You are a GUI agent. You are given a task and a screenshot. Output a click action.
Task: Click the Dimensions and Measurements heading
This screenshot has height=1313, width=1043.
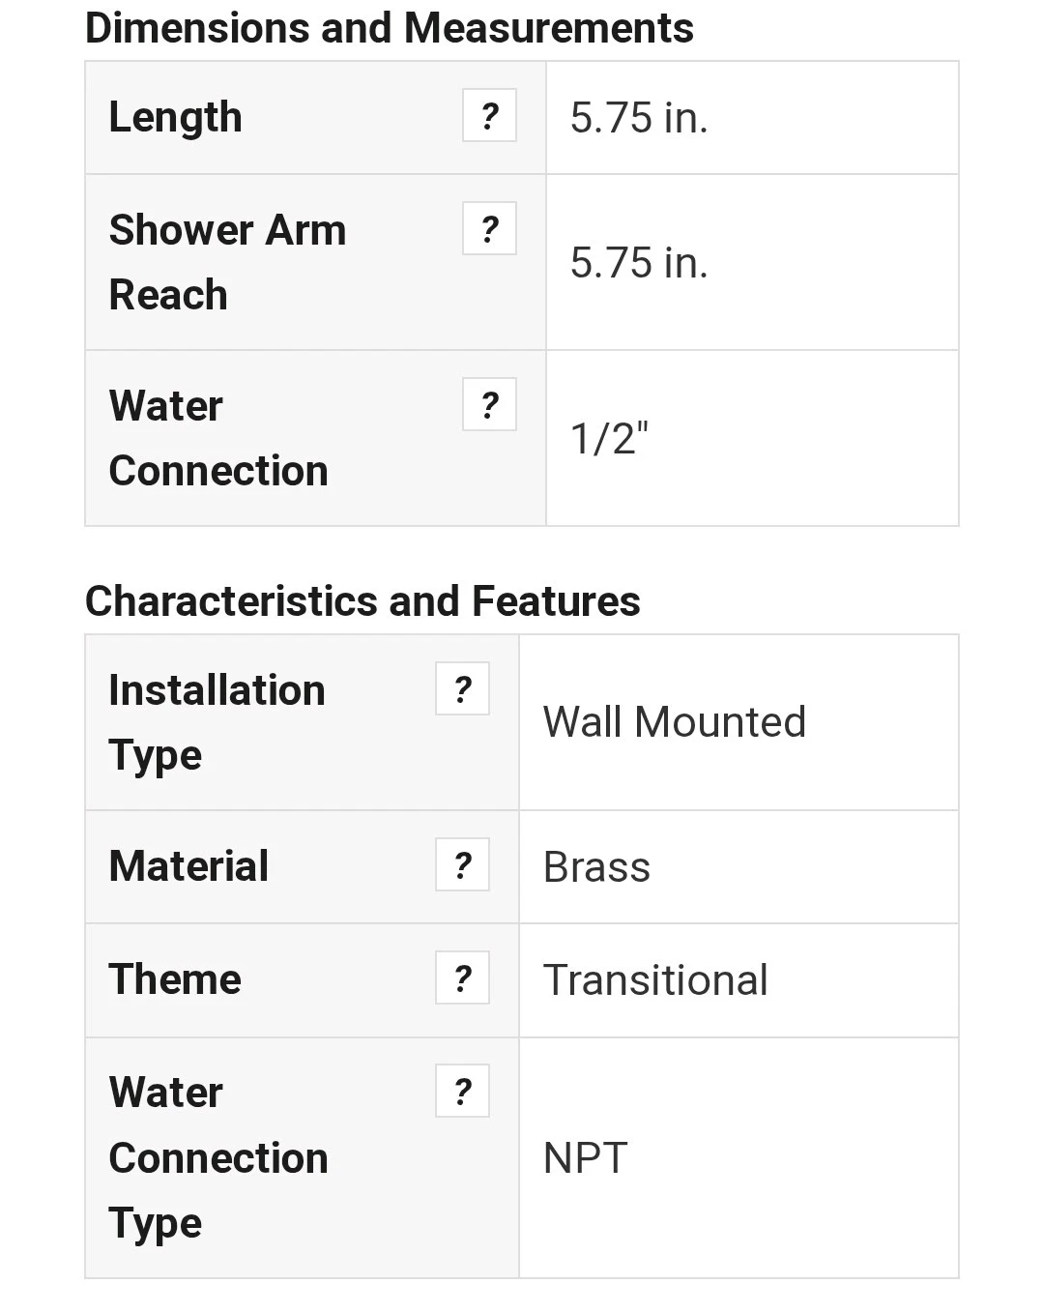click(389, 28)
